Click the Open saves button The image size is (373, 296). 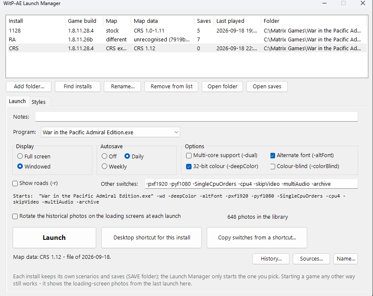click(x=267, y=87)
